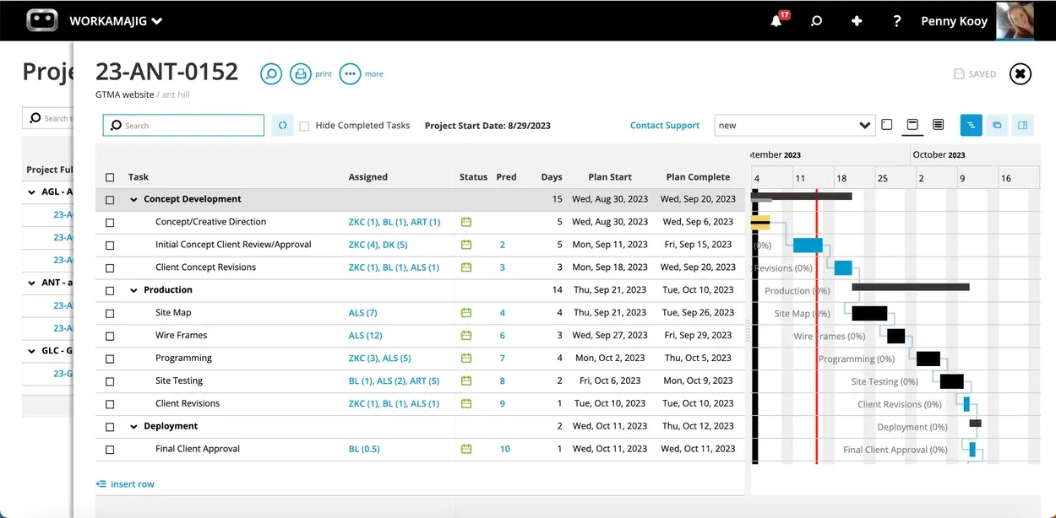Viewport: 1056px width, 518px height.
Task: Click status calendar icon for Wire Frames
Action: pyautogui.click(x=466, y=336)
